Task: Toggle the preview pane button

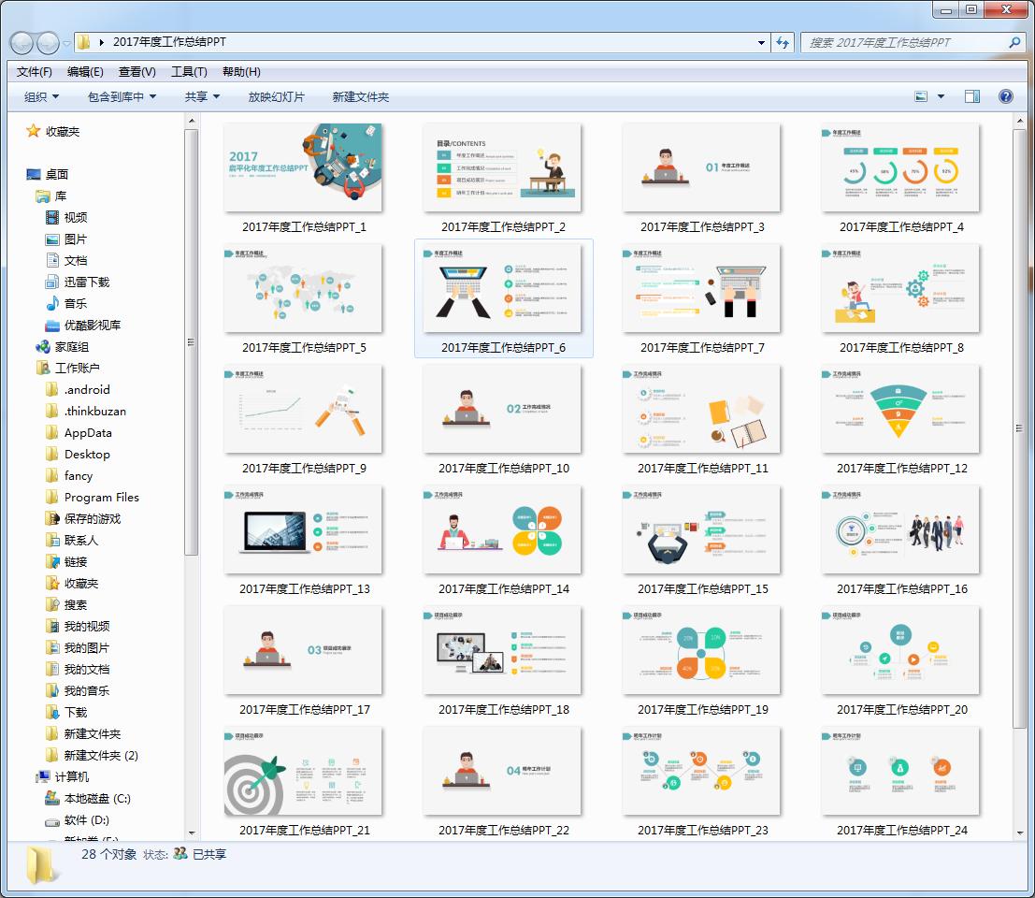Action: pos(971,96)
